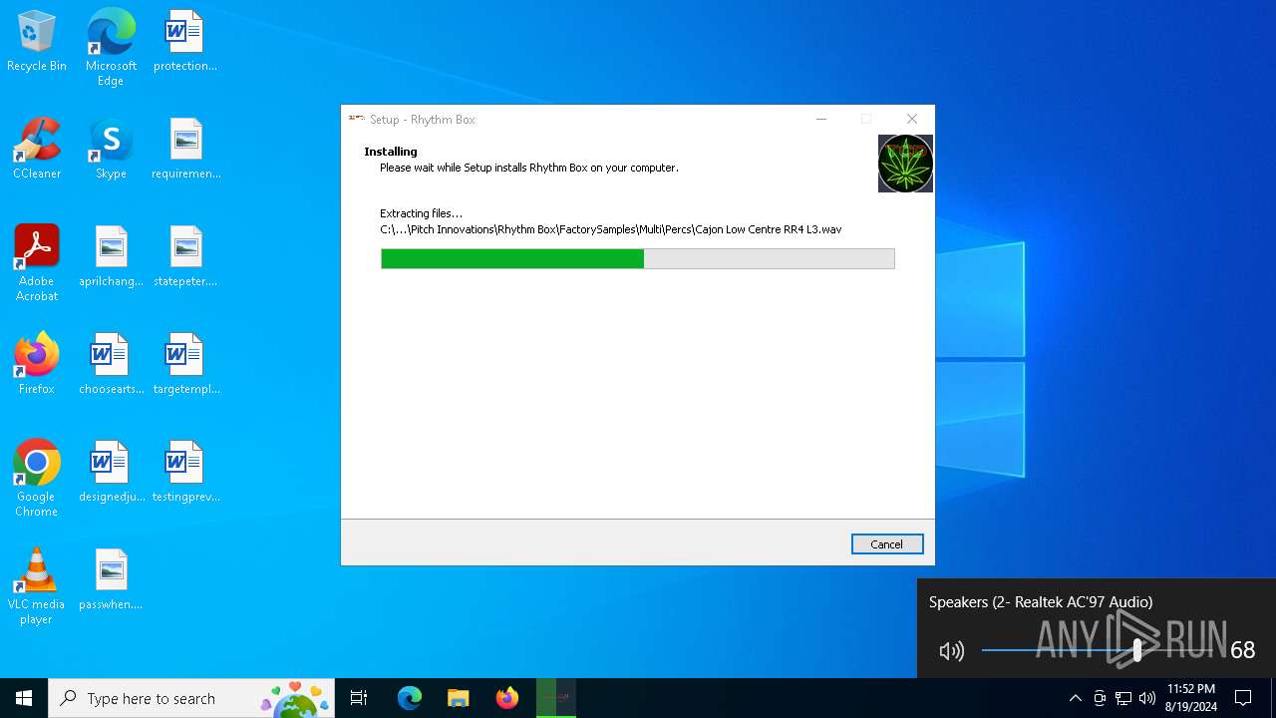Open network status tray icon
The width and height of the screenshot is (1276, 718).
(x=1123, y=698)
